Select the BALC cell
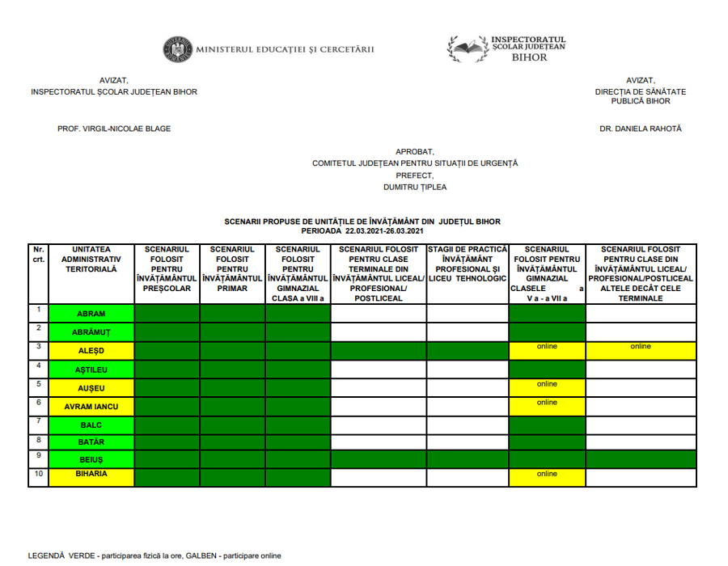The width and height of the screenshot is (728, 566). pyautogui.click(x=91, y=425)
